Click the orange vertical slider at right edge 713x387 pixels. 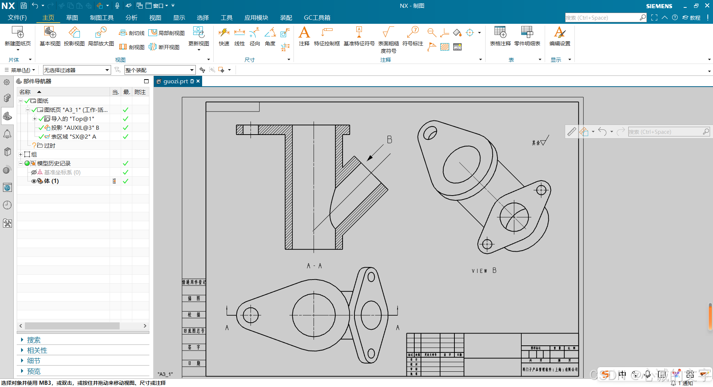710,316
